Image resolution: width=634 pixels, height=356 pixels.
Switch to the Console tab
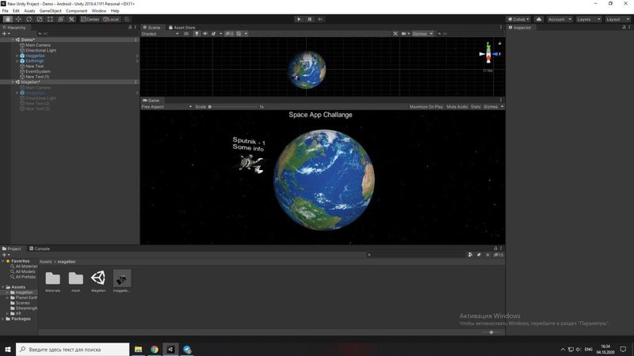[x=41, y=248]
